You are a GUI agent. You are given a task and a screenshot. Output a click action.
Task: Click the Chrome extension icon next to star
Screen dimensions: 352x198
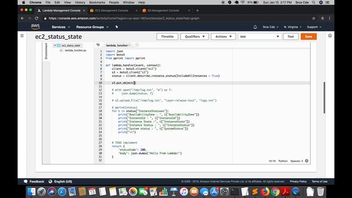[322, 18]
